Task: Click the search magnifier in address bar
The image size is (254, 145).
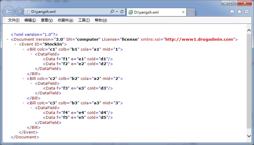Action: point(112,11)
